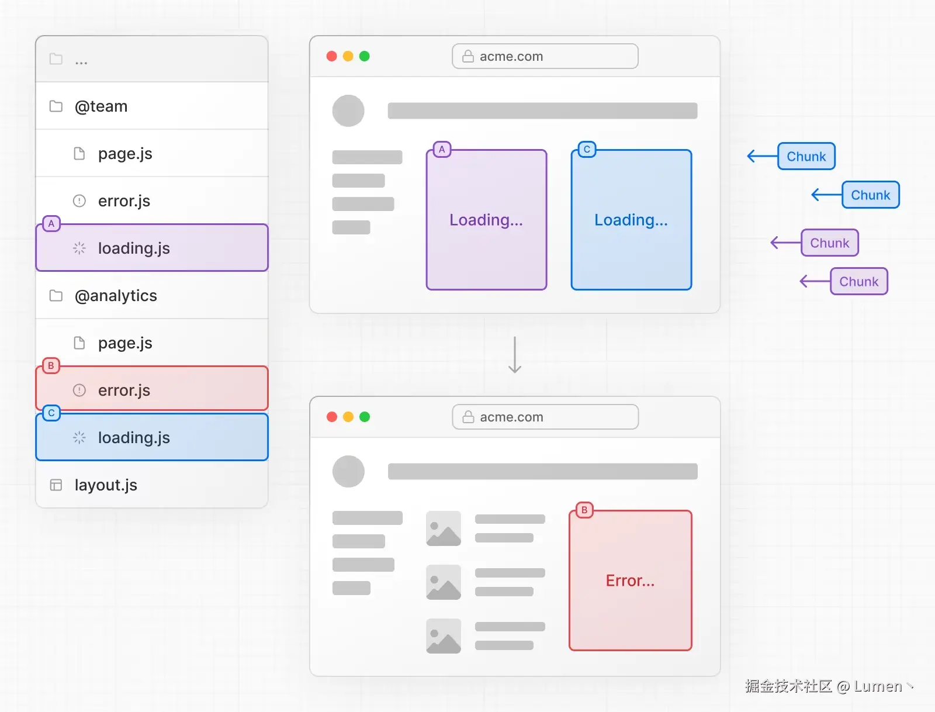Click the layout icon beside layout.js
The width and height of the screenshot is (935, 712).
[56, 485]
